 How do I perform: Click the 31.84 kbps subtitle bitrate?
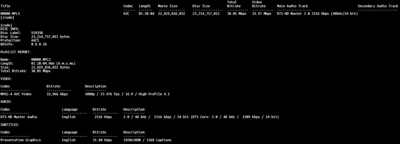102,140
